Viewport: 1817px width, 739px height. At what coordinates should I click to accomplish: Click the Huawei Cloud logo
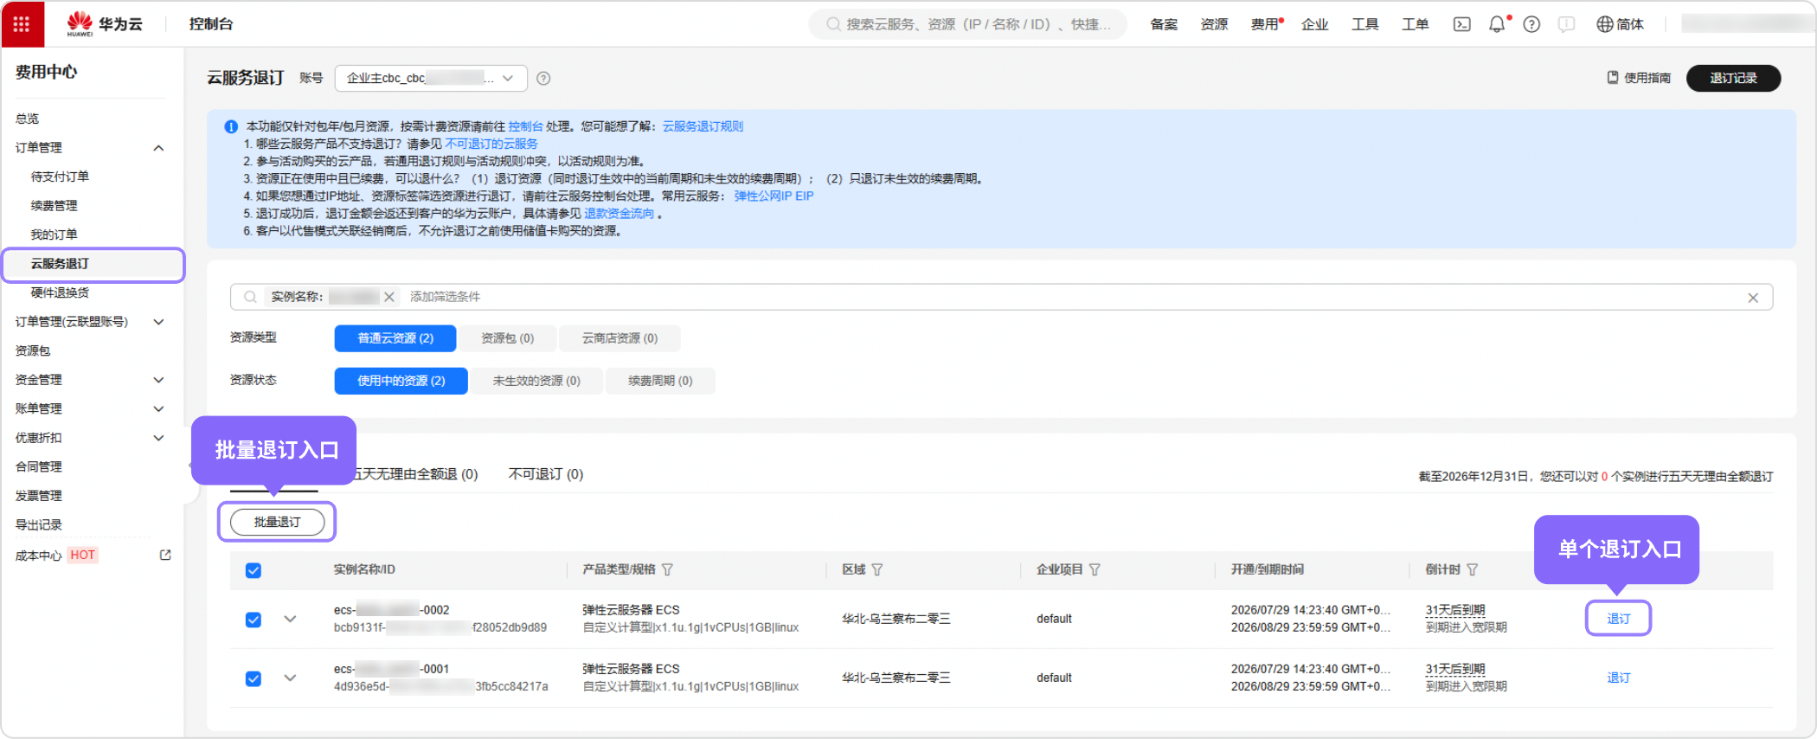(105, 24)
